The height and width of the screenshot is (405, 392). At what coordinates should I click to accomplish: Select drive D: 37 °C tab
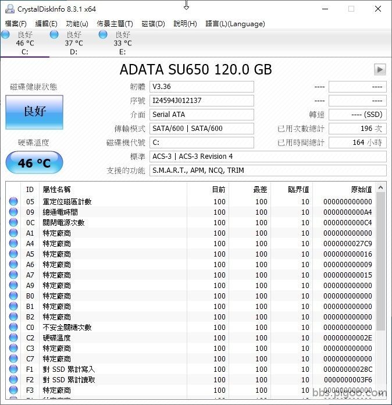74,43
